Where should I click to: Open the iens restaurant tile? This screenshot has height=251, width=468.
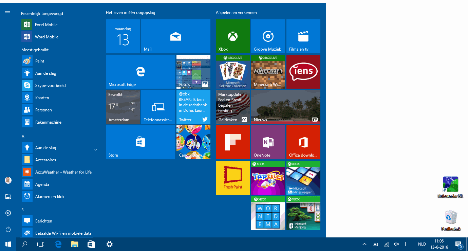303,72
